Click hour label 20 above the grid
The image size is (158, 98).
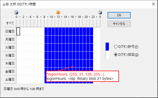coord(86,17)
